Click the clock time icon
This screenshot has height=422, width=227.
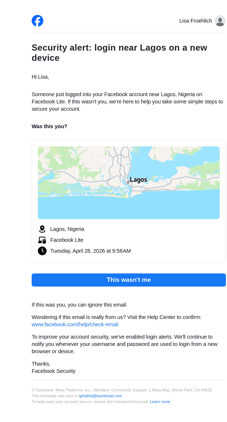click(42, 251)
